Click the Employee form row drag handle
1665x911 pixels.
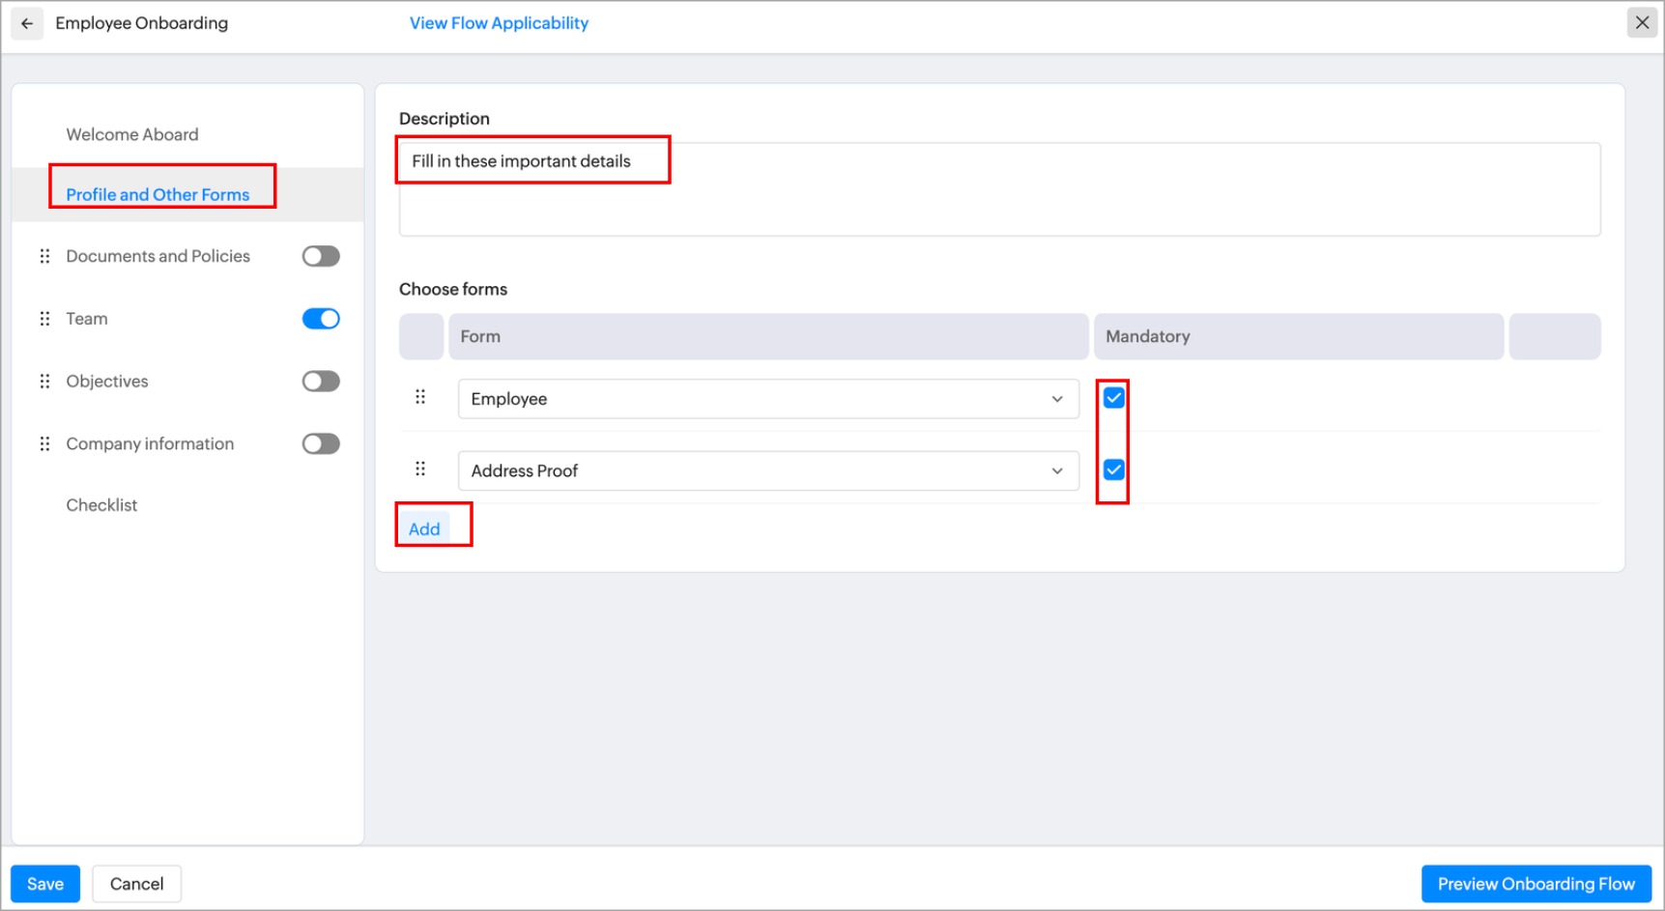click(420, 397)
